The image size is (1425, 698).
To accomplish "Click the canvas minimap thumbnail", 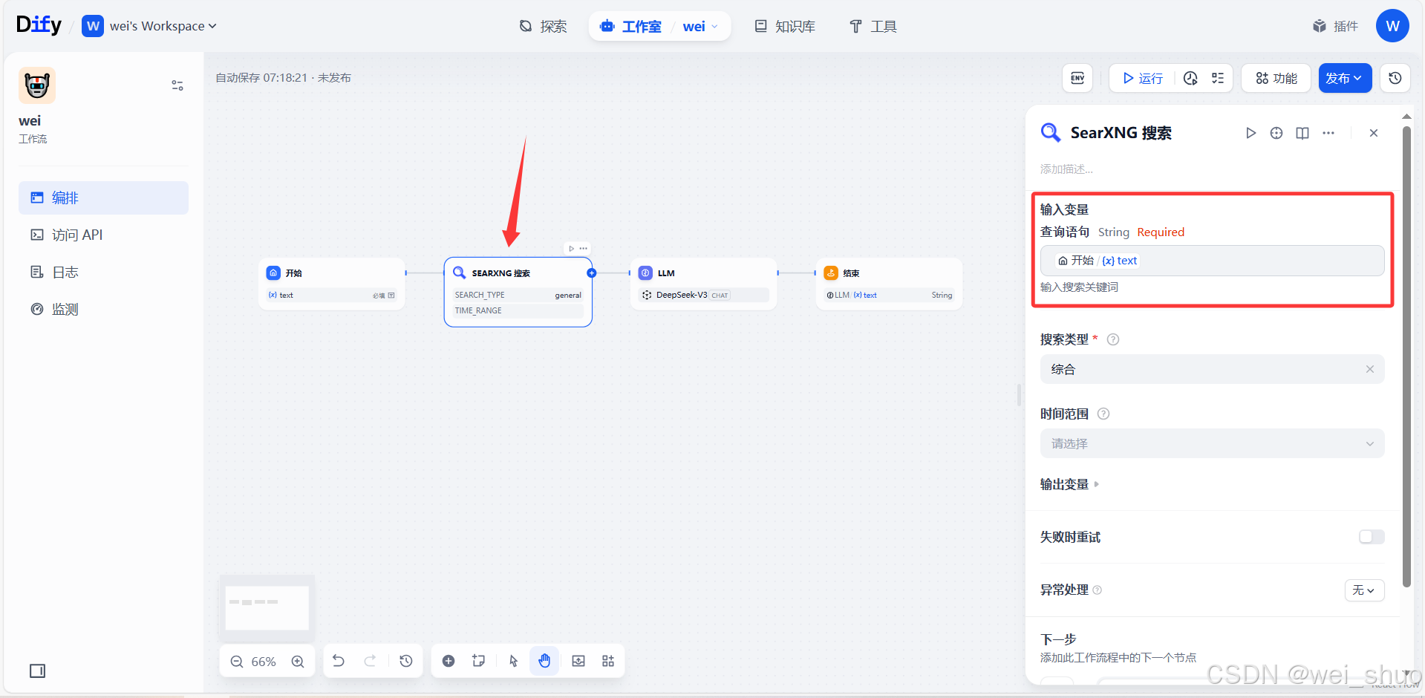I will coord(267,607).
